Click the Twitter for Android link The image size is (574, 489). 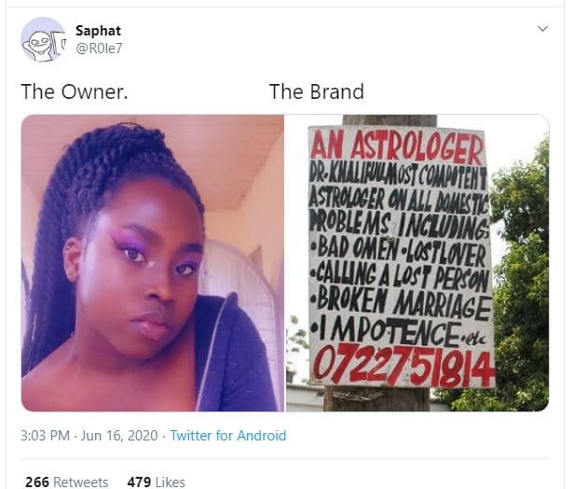pos(228,436)
